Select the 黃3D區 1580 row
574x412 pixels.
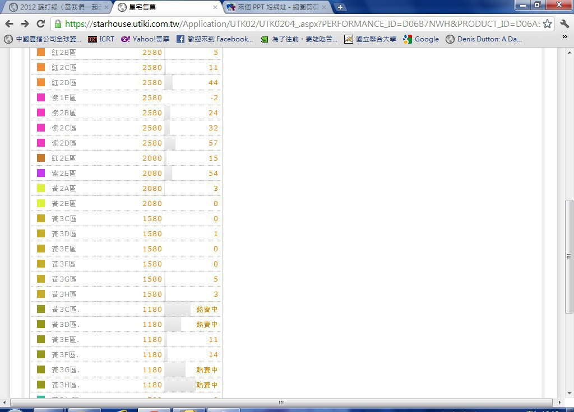click(126, 233)
